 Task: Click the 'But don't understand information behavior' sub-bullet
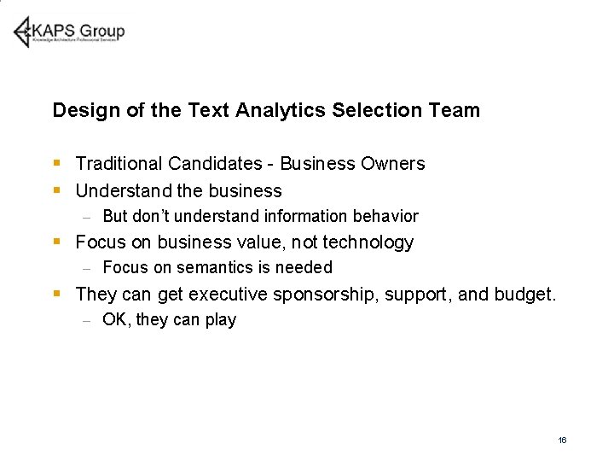pyautogui.click(x=260, y=216)
